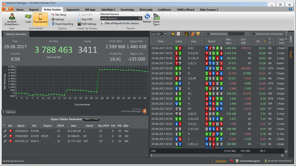Click the bar chart icon in hands toolbar

(192, 34)
